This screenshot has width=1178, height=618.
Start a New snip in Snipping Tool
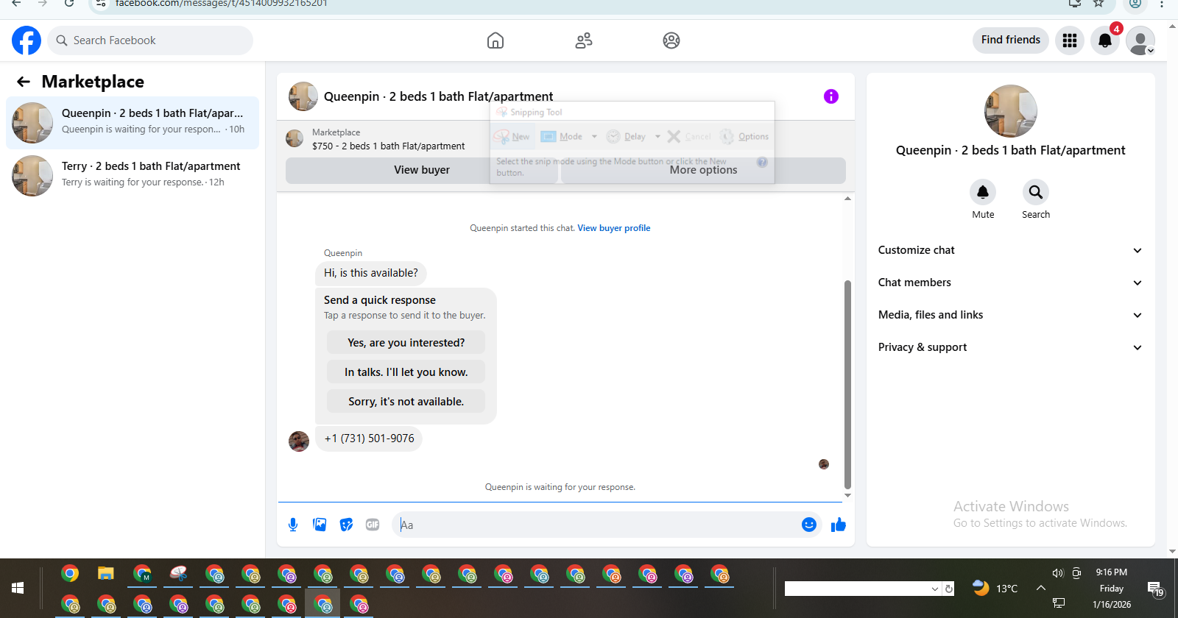[x=512, y=136]
